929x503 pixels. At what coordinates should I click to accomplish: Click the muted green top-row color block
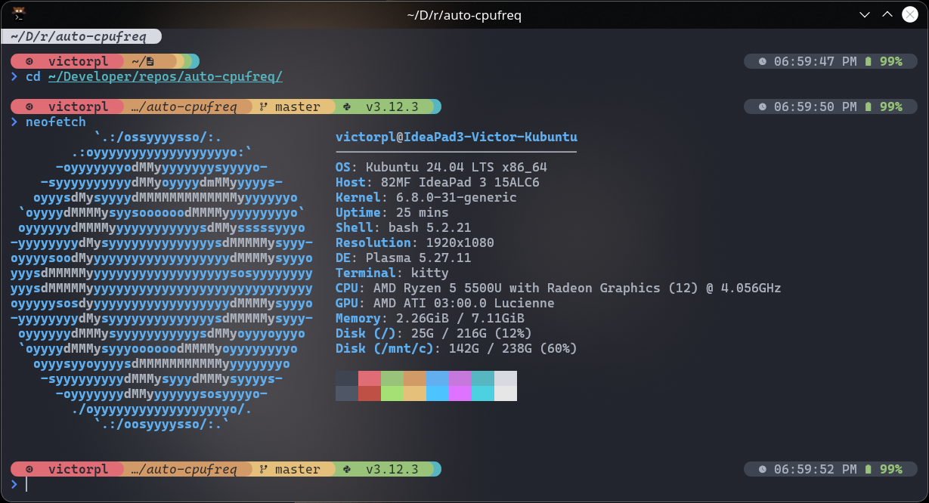tap(392, 378)
